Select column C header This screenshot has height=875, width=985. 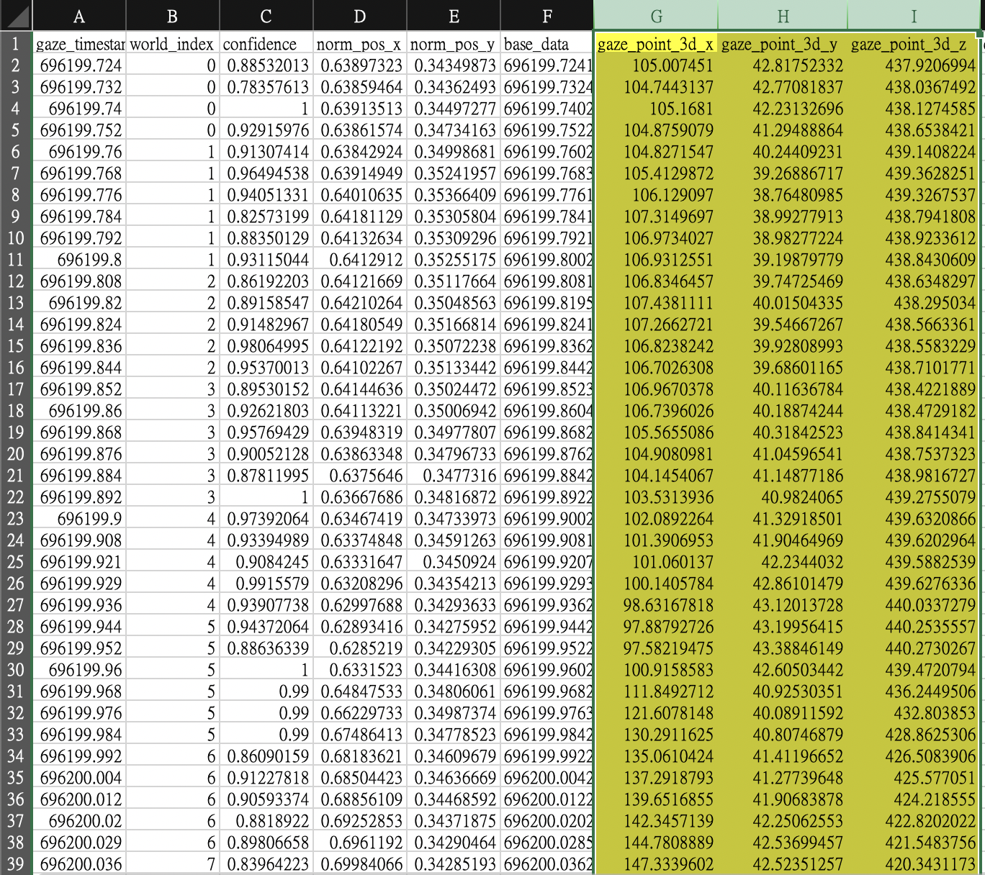(266, 16)
